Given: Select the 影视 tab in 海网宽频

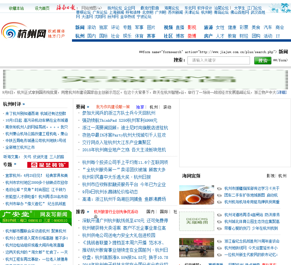Looking at the screenshot, I should pos(270,176).
